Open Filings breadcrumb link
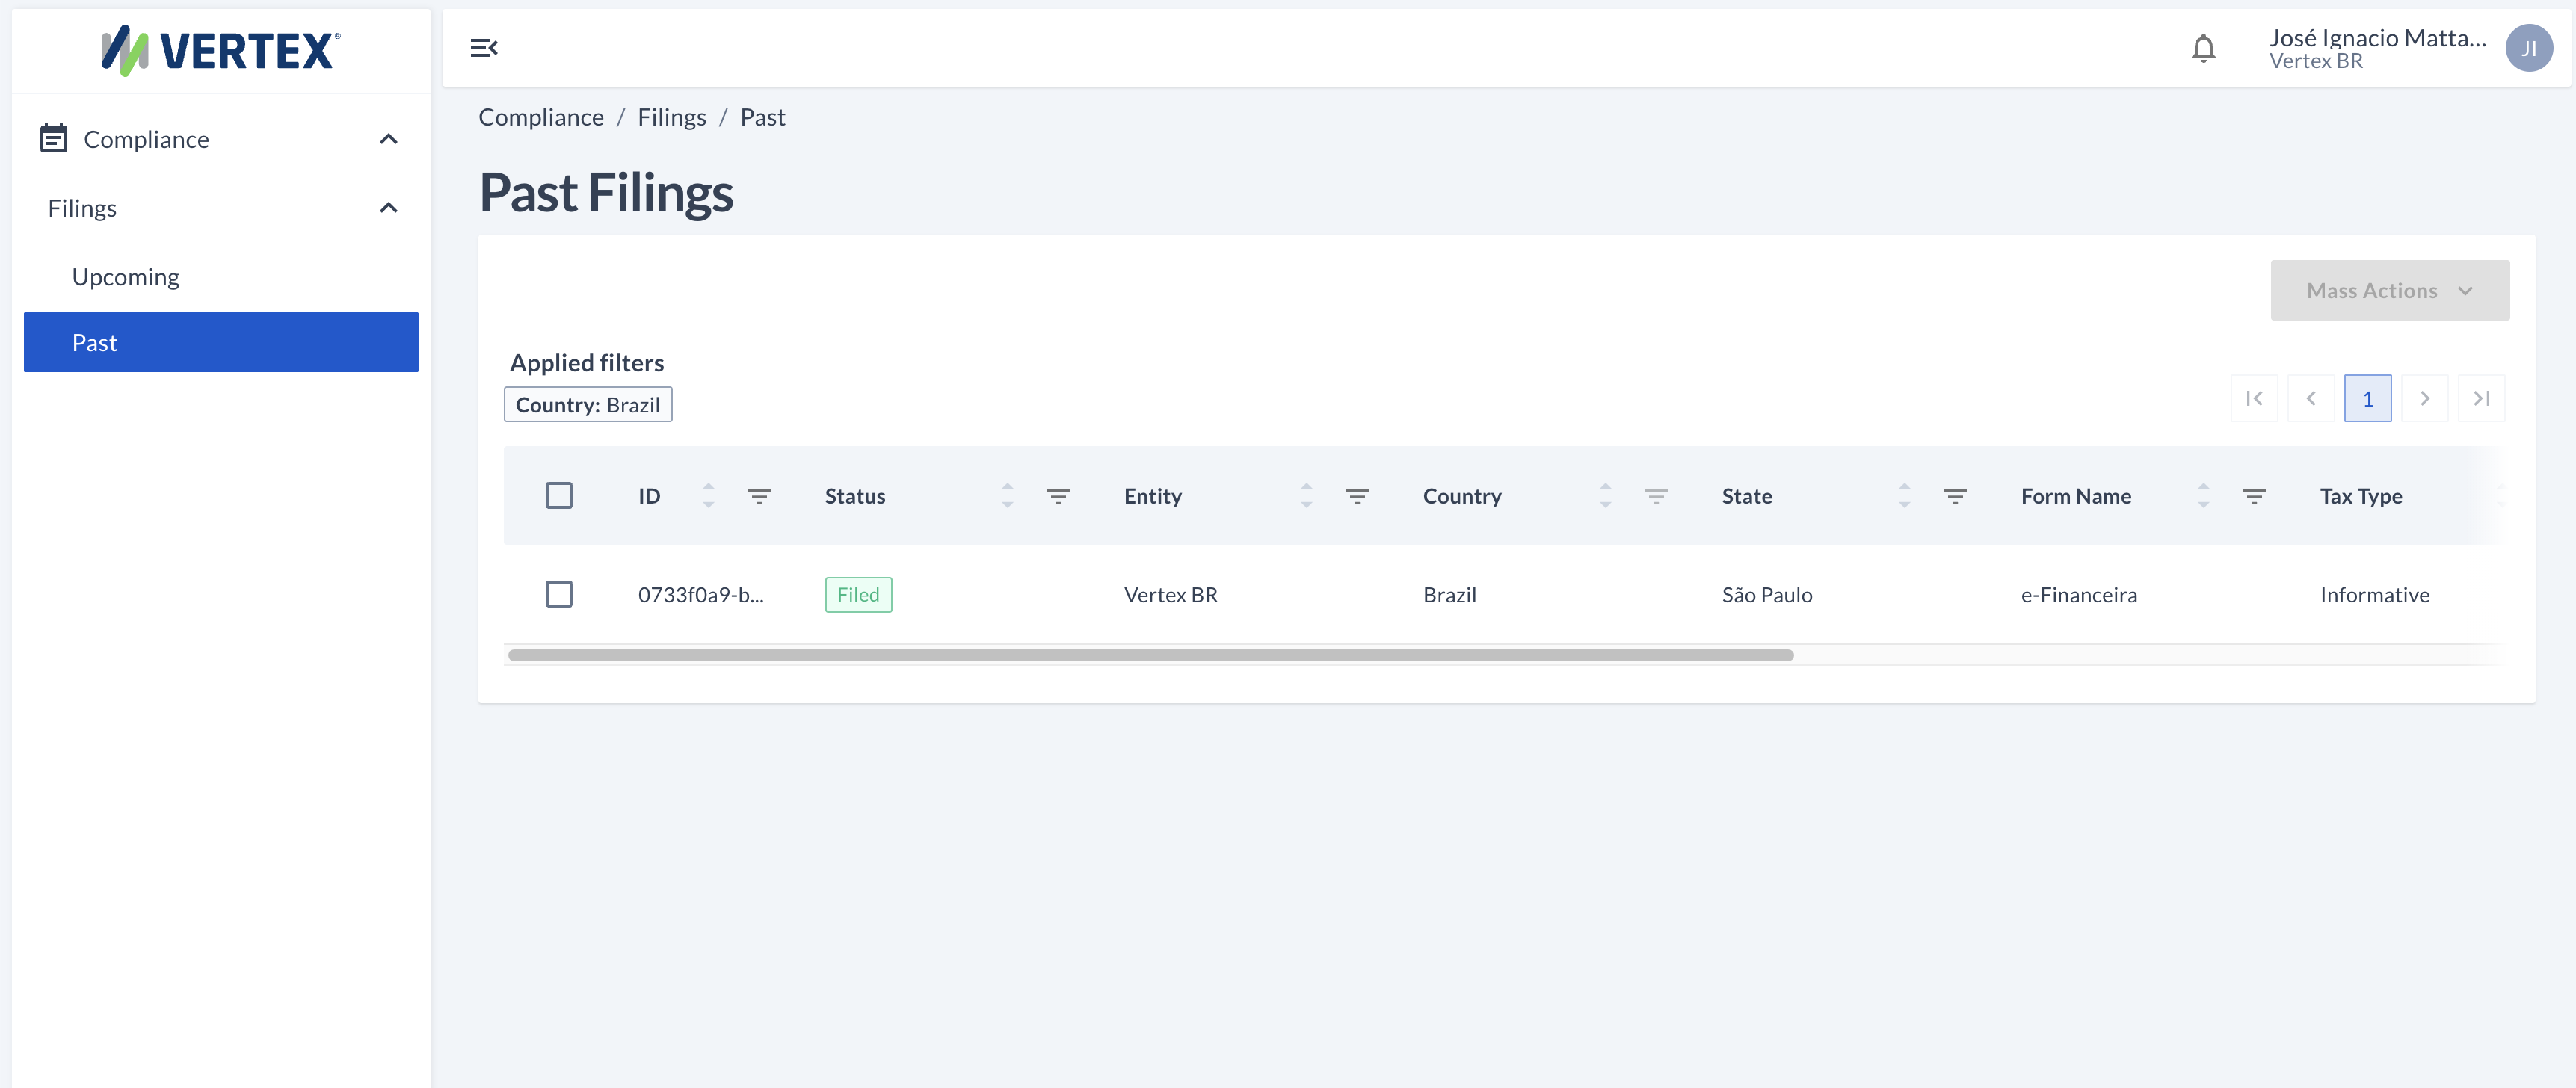Image resolution: width=2576 pixels, height=1088 pixels. pos(671,117)
